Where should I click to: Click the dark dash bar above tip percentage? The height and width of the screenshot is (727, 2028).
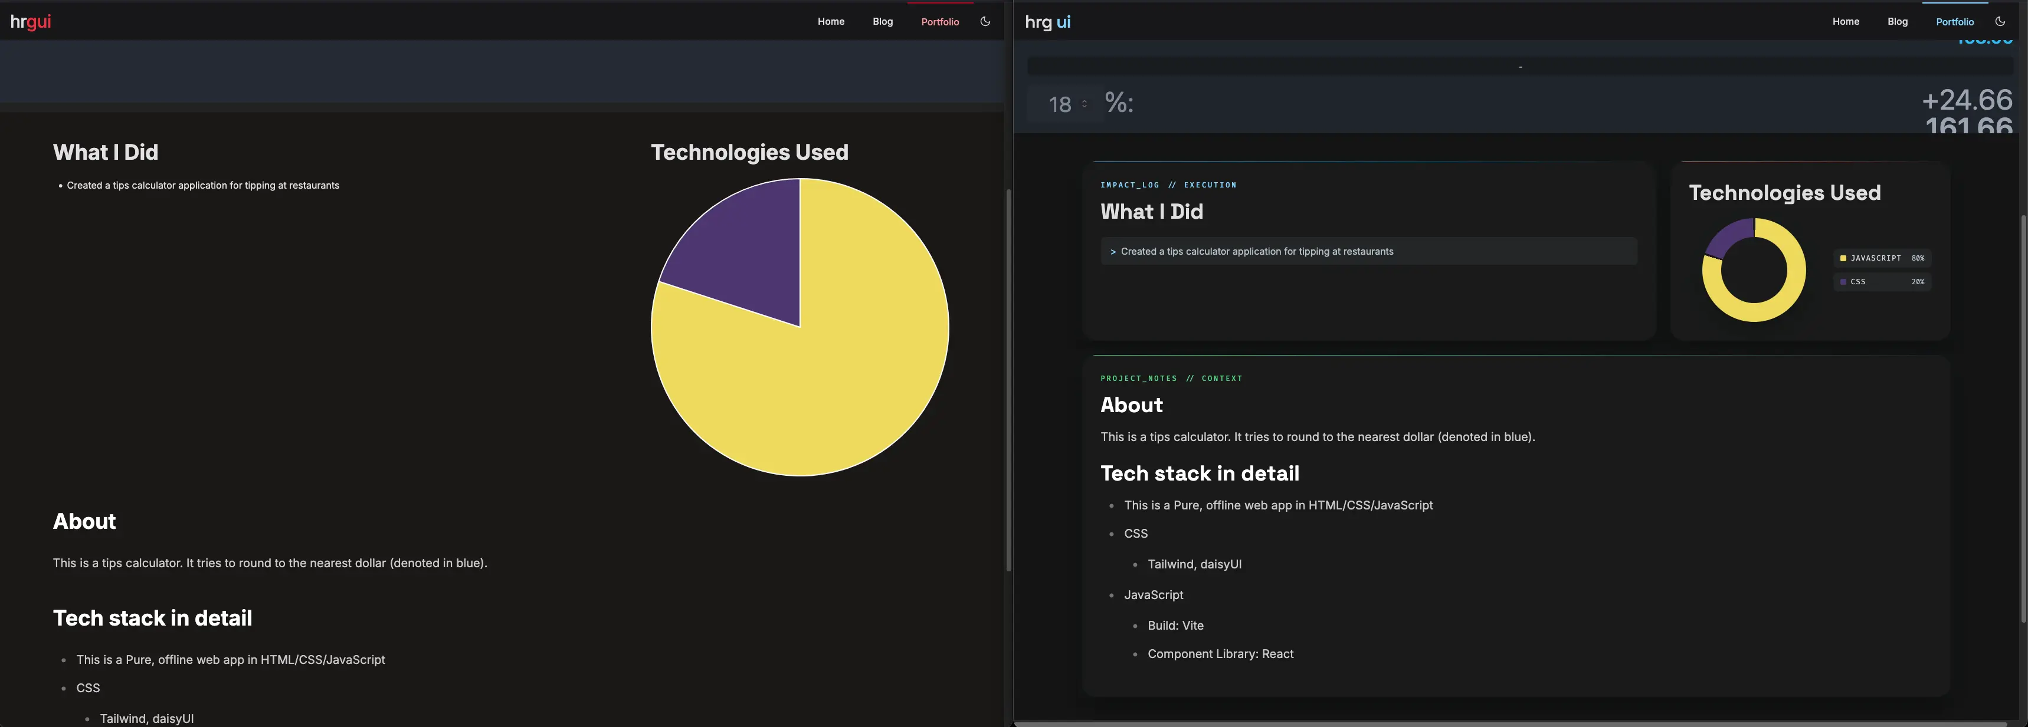point(1519,67)
